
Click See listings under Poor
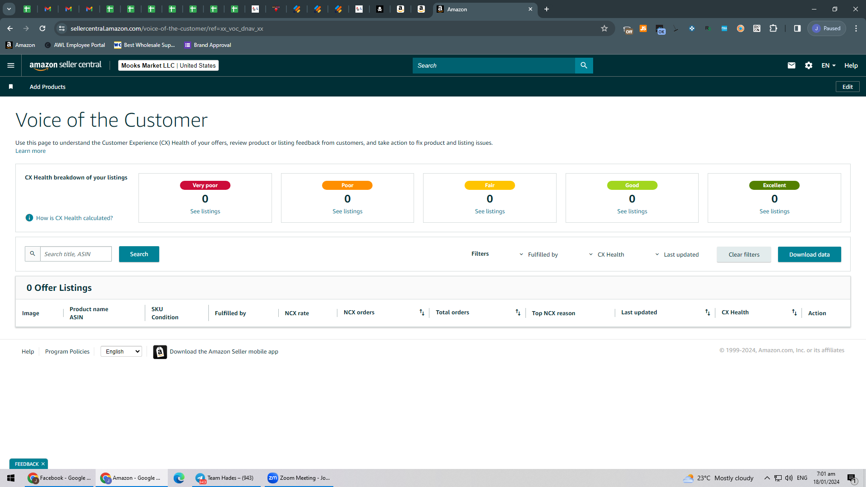click(347, 211)
